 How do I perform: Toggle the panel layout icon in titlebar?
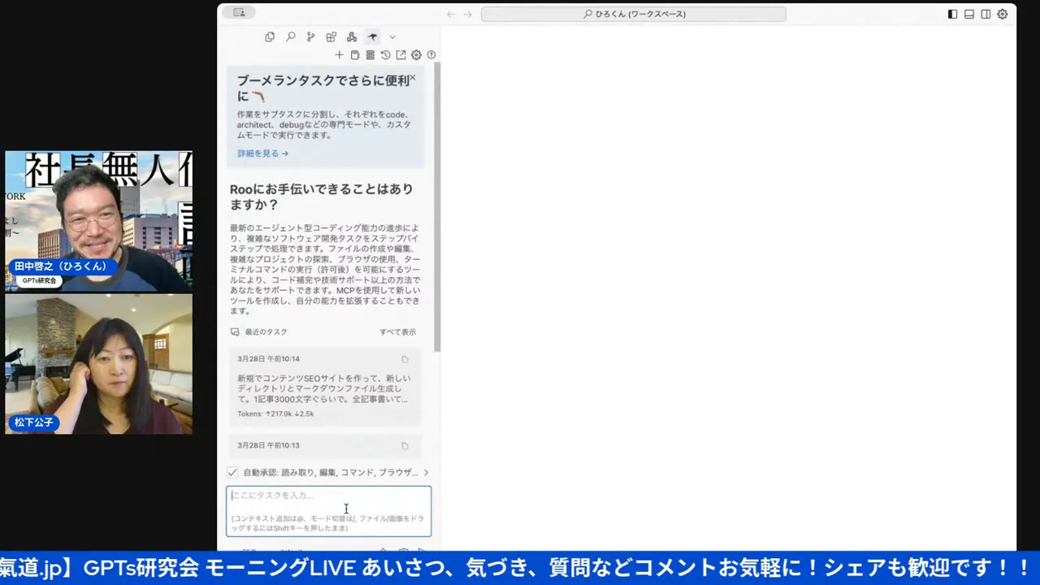(968, 14)
